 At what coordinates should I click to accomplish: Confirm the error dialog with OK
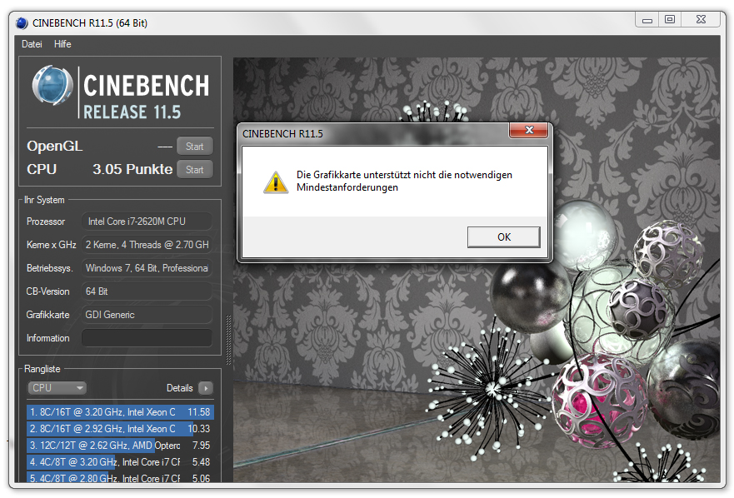point(504,237)
